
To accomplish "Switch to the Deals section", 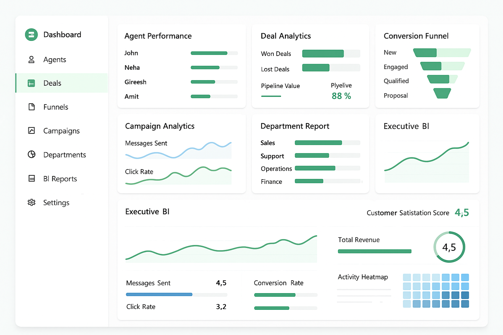I will click(52, 83).
